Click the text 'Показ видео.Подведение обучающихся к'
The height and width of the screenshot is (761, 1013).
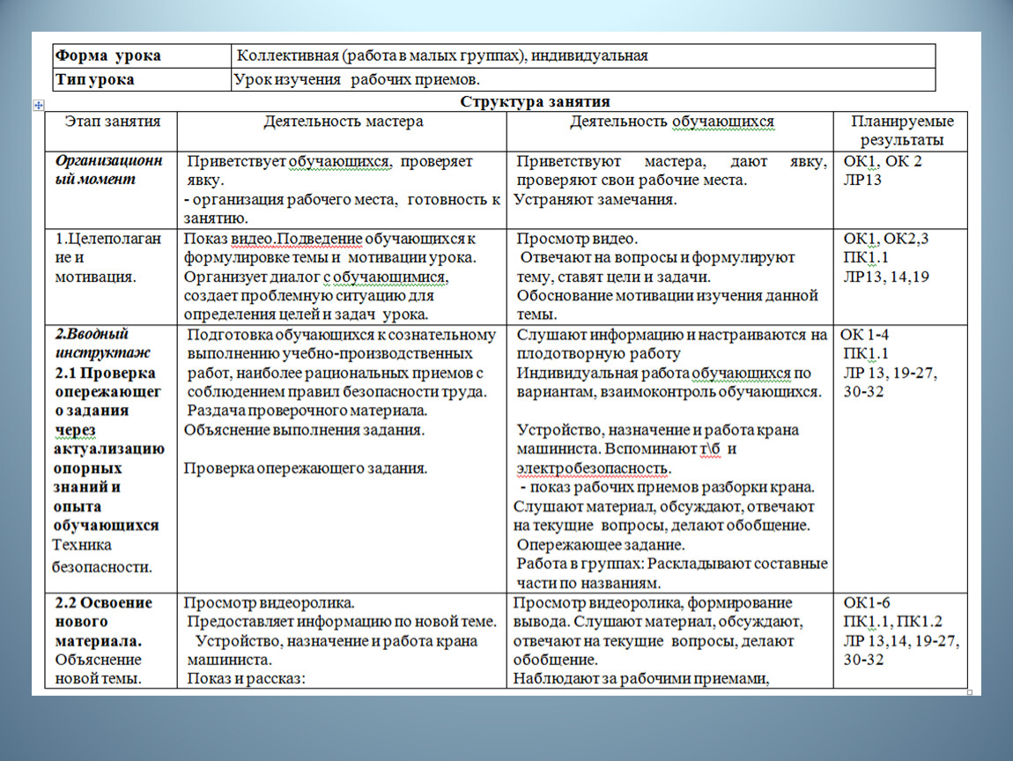point(329,239)
